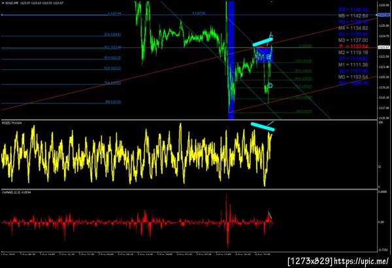Click the blue R3 resistance pivot label

[353, 10]
